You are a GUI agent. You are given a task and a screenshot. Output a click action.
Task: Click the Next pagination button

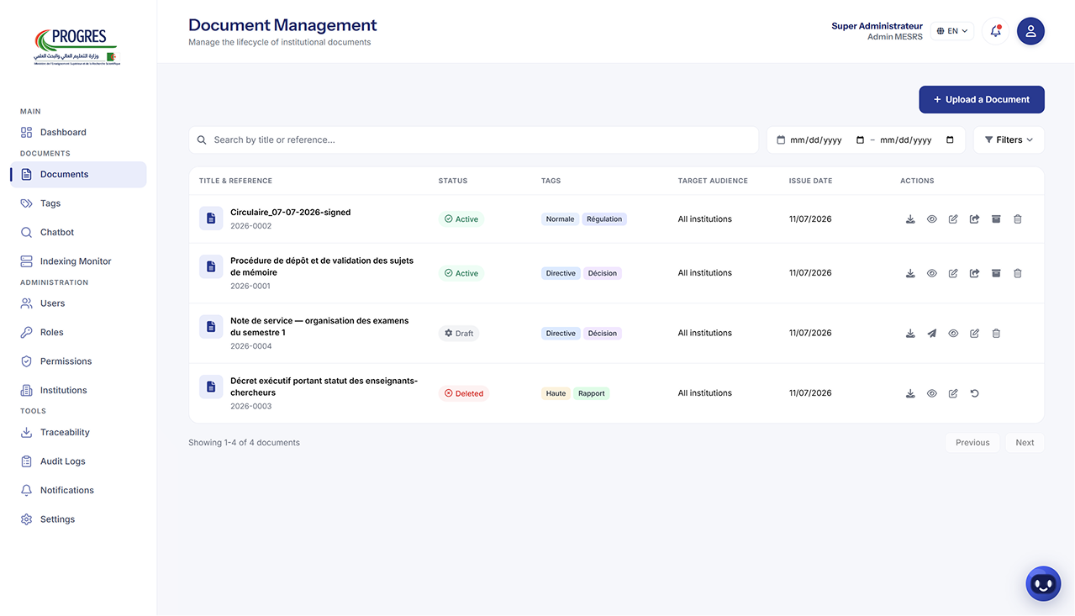pyautogui.click(x=1025, y=443)
